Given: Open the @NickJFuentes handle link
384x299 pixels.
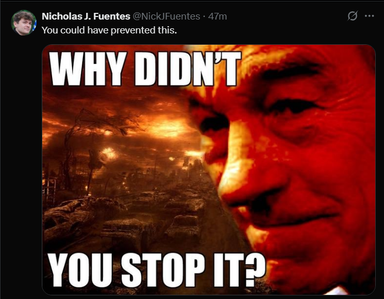Looking at the screenshot, I should (166, 16).
